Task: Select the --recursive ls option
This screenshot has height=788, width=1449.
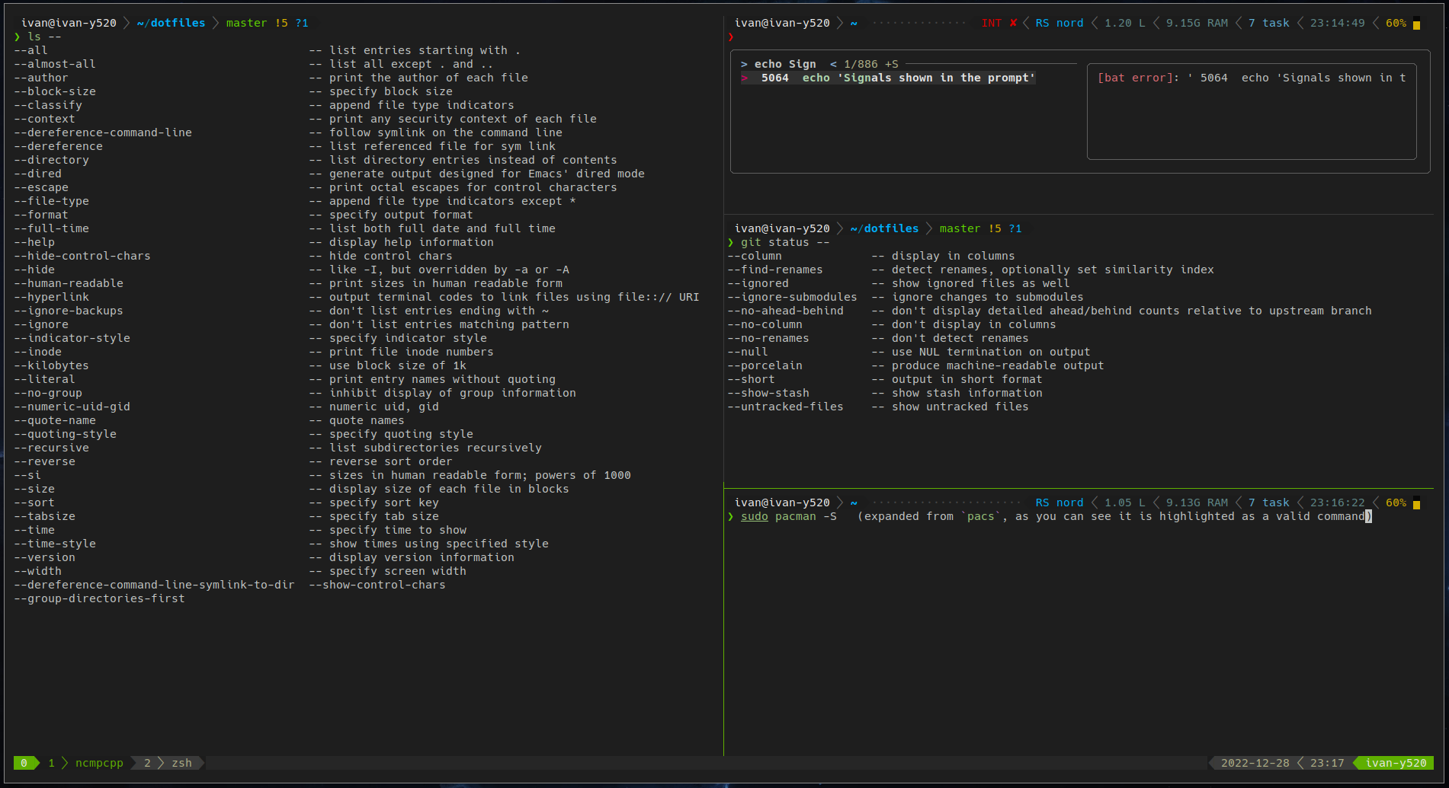Action: [x=52, y=448]
